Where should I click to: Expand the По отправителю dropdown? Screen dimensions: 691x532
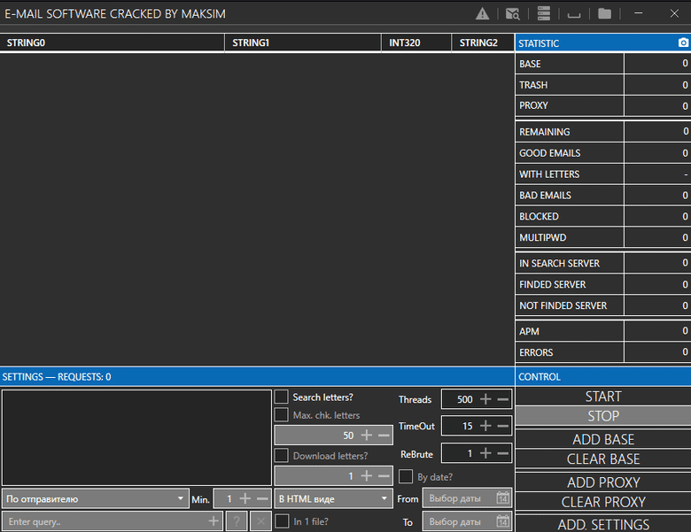pos(95,498)
